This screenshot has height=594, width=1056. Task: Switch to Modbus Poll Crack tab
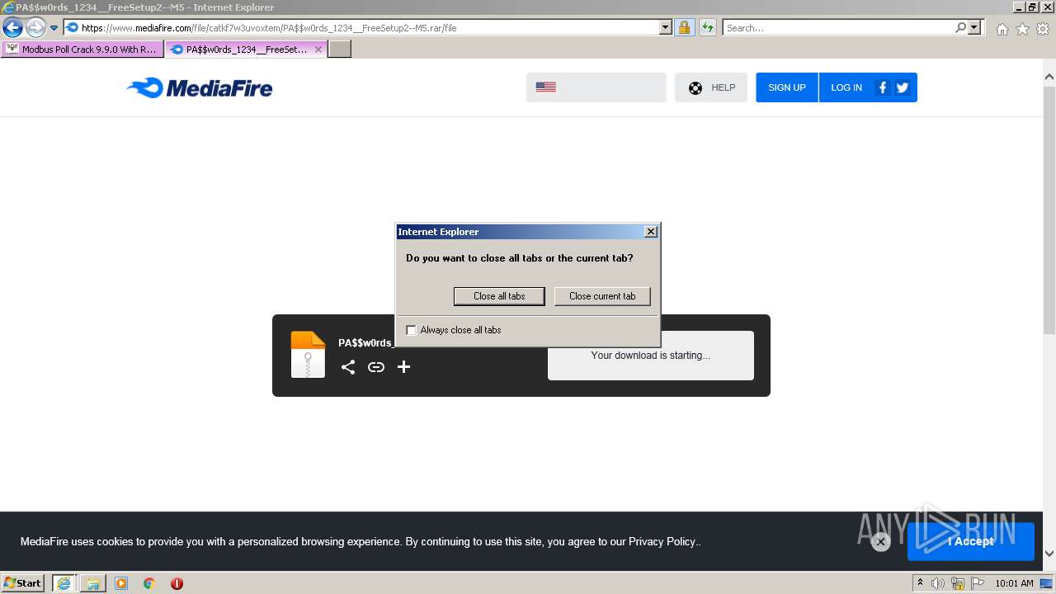click(82, 49)
